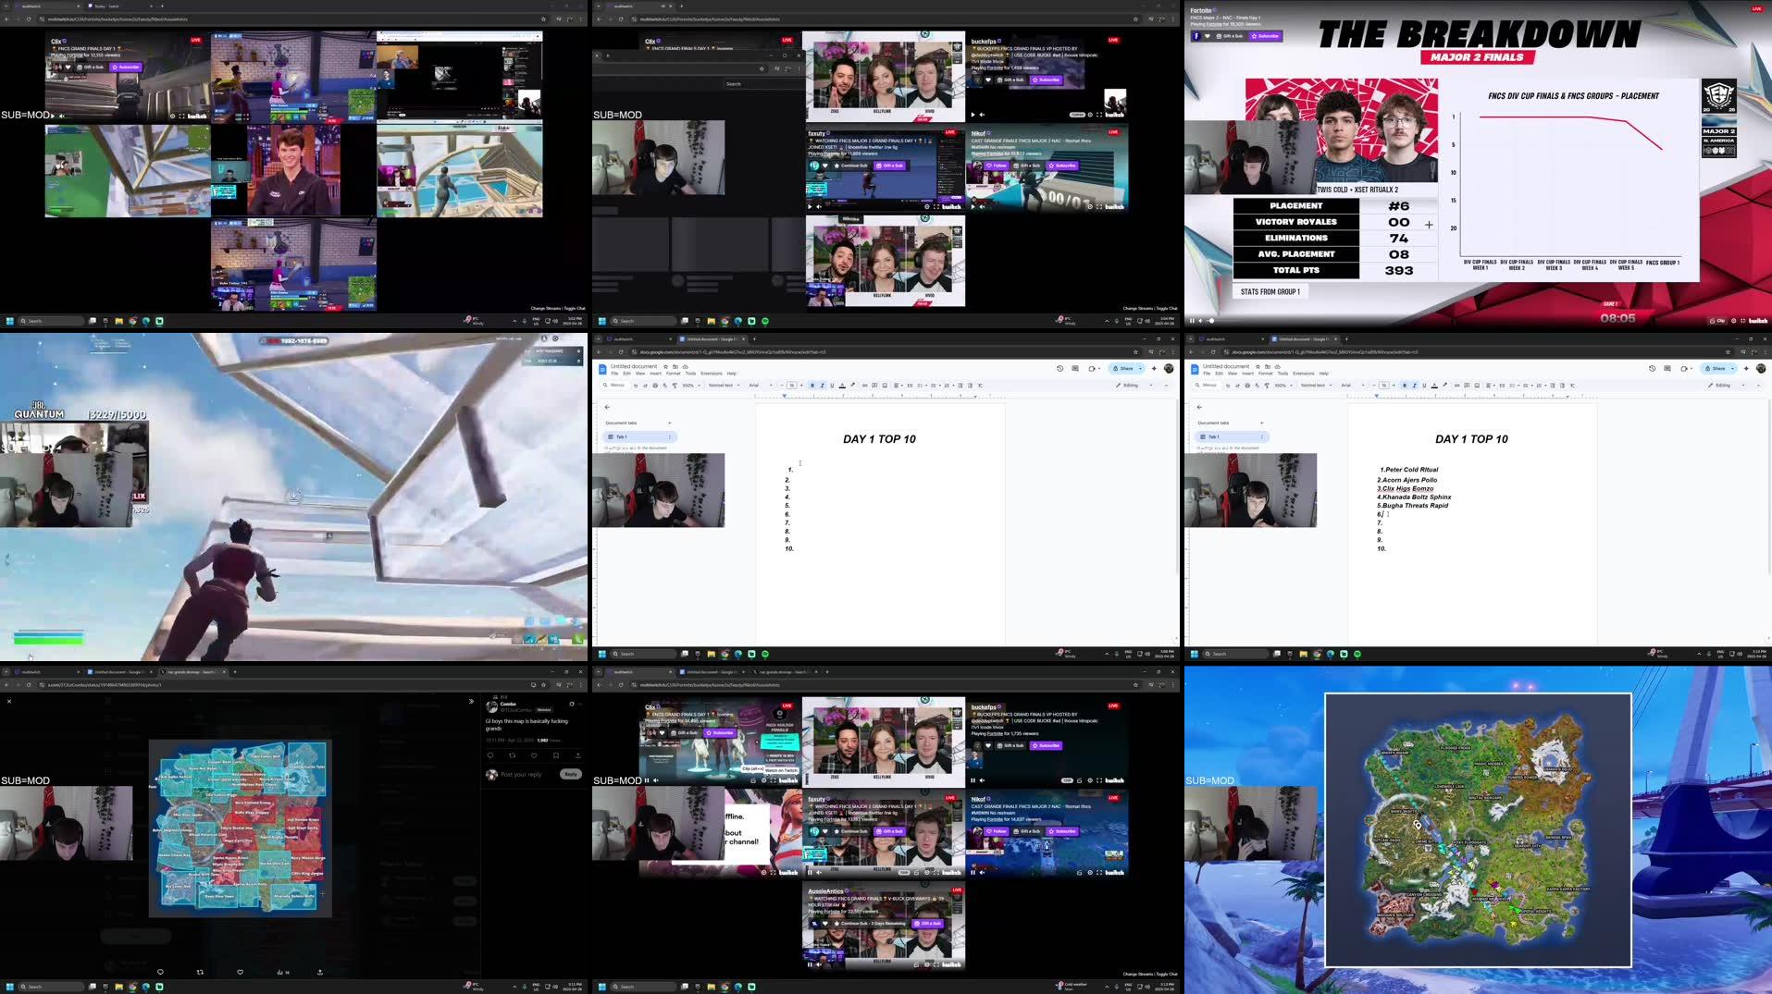Open Windows Start in the X window taskbar
The width and height of the screenshot is (1772, 994).
10,987
